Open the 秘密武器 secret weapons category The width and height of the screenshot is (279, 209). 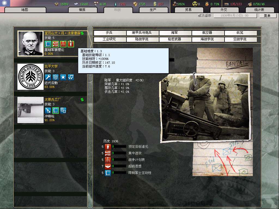coord(175,39)
